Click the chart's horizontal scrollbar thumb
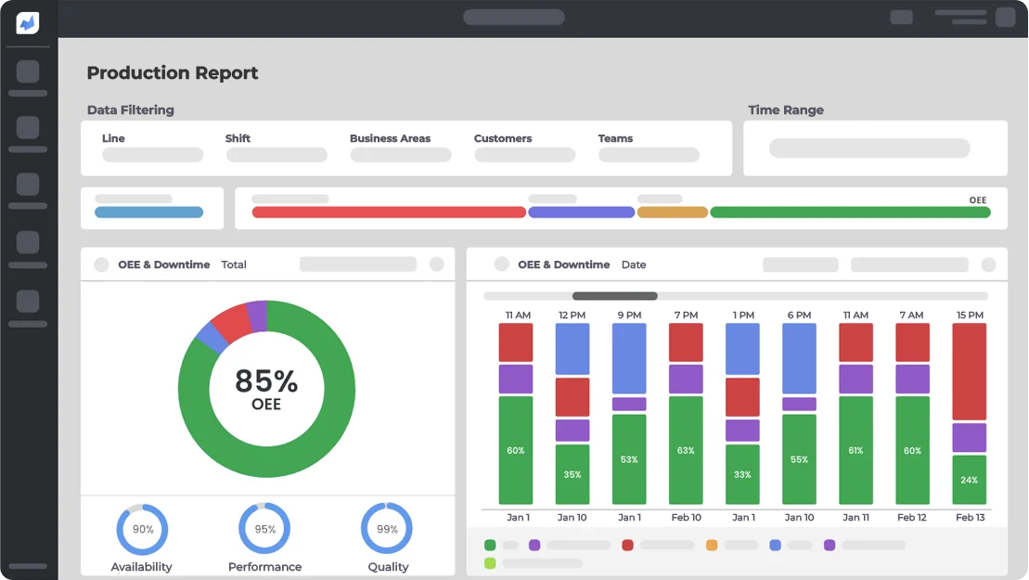The image size is (1029, 580). pyautogui.click(x=614, y=296)
